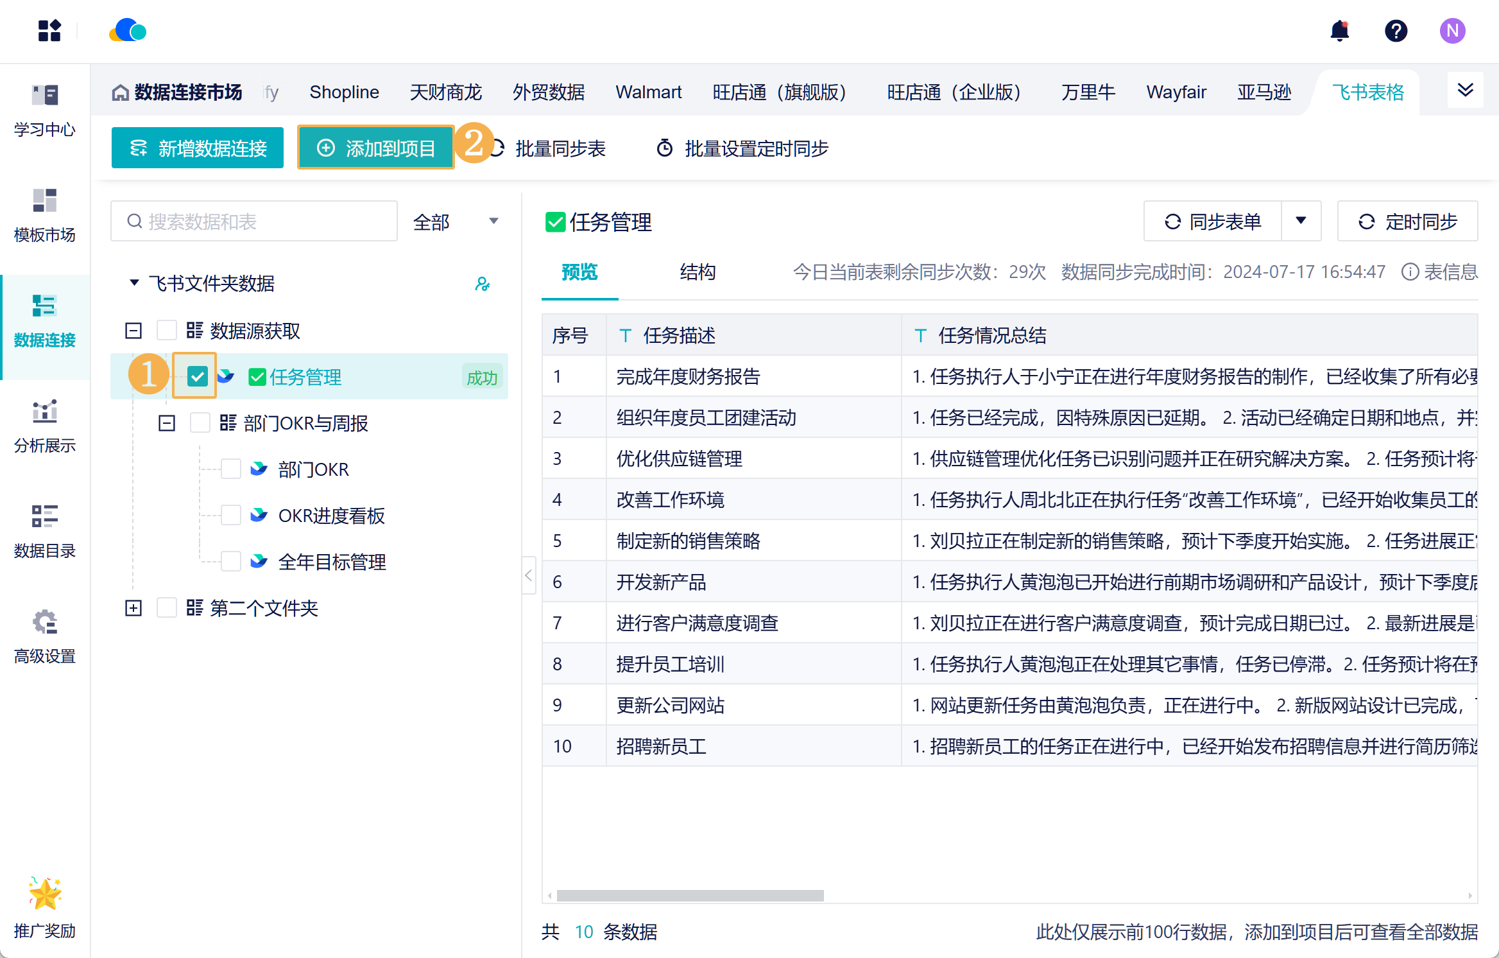
Task: Open the 结构 tab
Action: (698, 272)
